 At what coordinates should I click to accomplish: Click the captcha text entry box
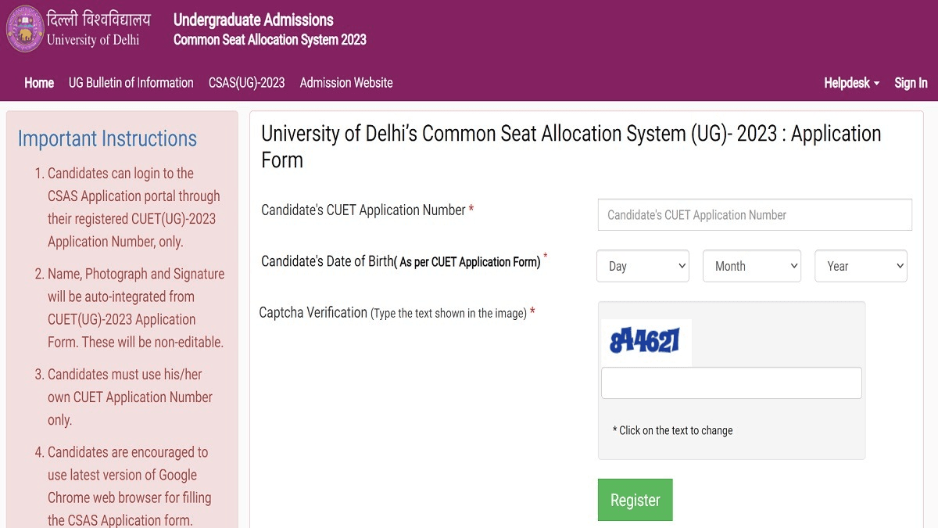click(731, 383)
